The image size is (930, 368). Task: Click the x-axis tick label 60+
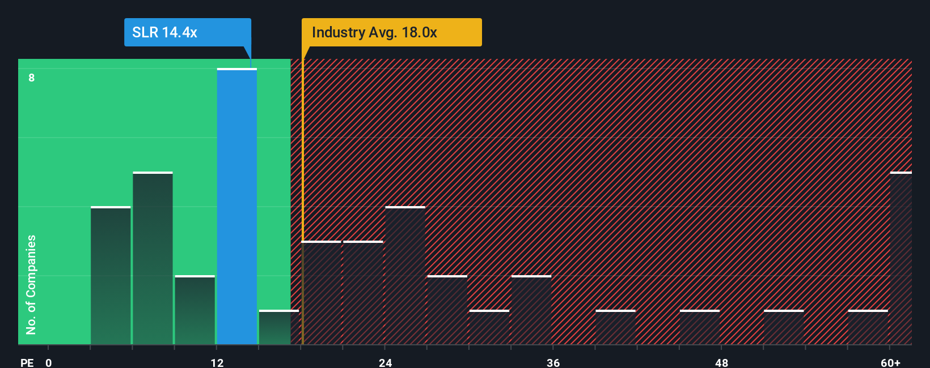pyautogui.click(x=890, y=362)
